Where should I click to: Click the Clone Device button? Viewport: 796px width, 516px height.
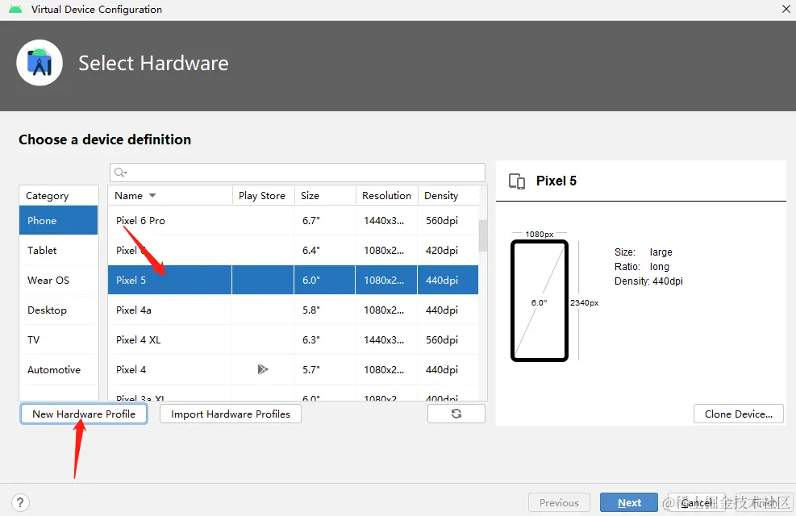coord(738,414)
